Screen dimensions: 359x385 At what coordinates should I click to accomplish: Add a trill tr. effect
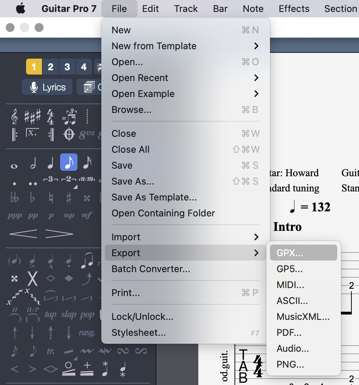tap(51, 351)
